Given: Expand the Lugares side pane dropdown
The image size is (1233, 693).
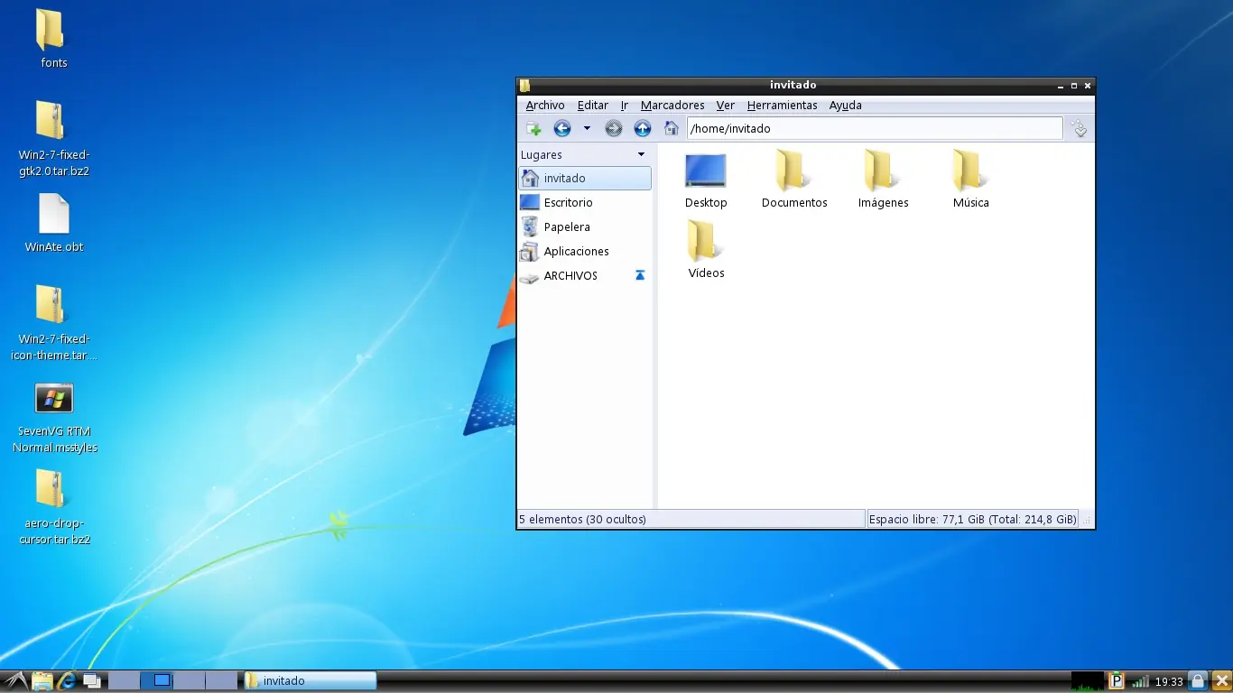Looking at the screenshot, I should (641, 155).
